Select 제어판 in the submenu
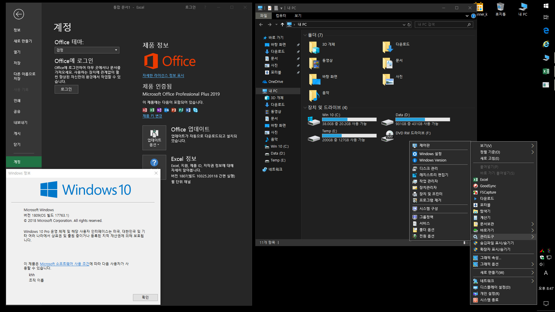The height and width of the screenshot is (312, 555). click(440, 145)
